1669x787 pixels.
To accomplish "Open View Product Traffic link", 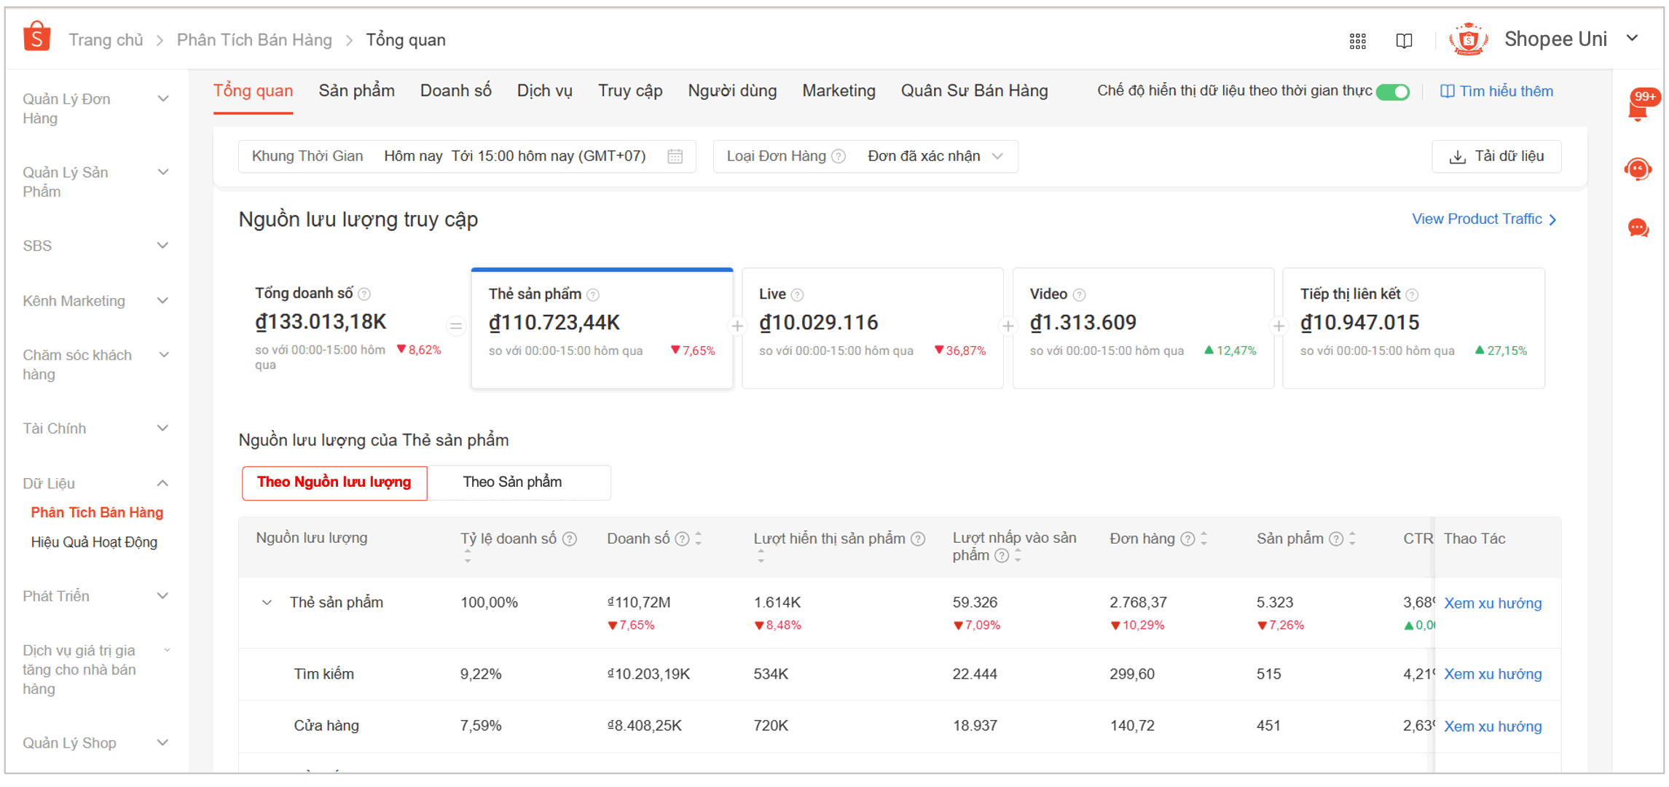I will (x=1483, y=219).
